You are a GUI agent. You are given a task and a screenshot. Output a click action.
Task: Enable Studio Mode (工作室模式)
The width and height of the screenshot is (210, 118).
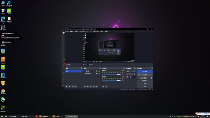145,81
